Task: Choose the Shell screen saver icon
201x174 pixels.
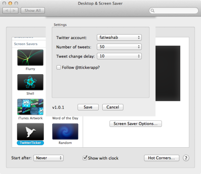Action: tap(30, 82)
